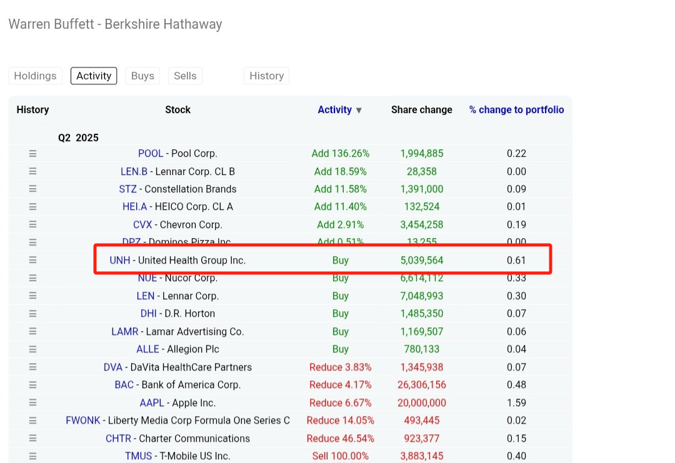The image size is (675, 463).
Task: Click the CHTR ticker link
Action: tap(118, 439)
